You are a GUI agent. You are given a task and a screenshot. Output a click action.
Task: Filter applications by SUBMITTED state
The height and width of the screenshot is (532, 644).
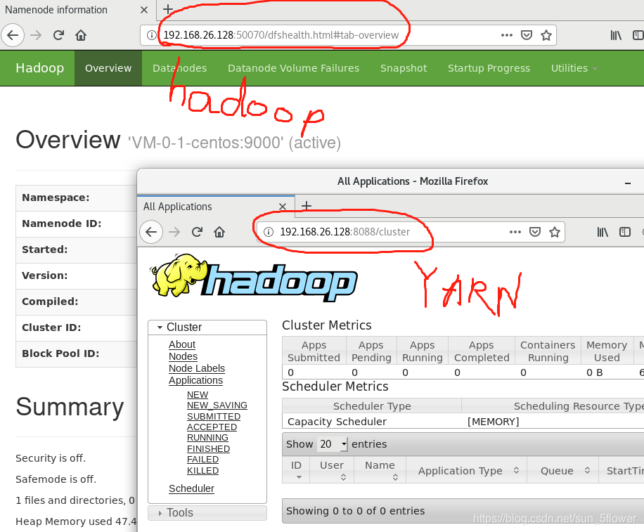[x=214, y=416]
